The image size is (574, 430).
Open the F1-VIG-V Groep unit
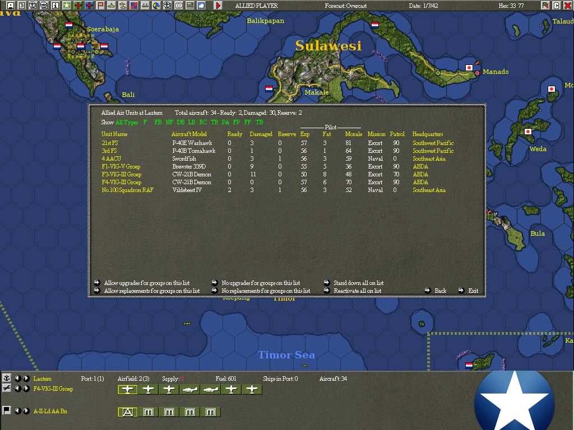(x=121, y=167)
